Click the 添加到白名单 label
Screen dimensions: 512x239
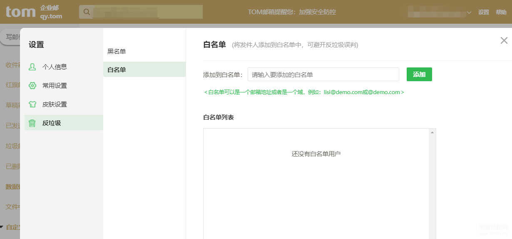click(x=223, y=75)
